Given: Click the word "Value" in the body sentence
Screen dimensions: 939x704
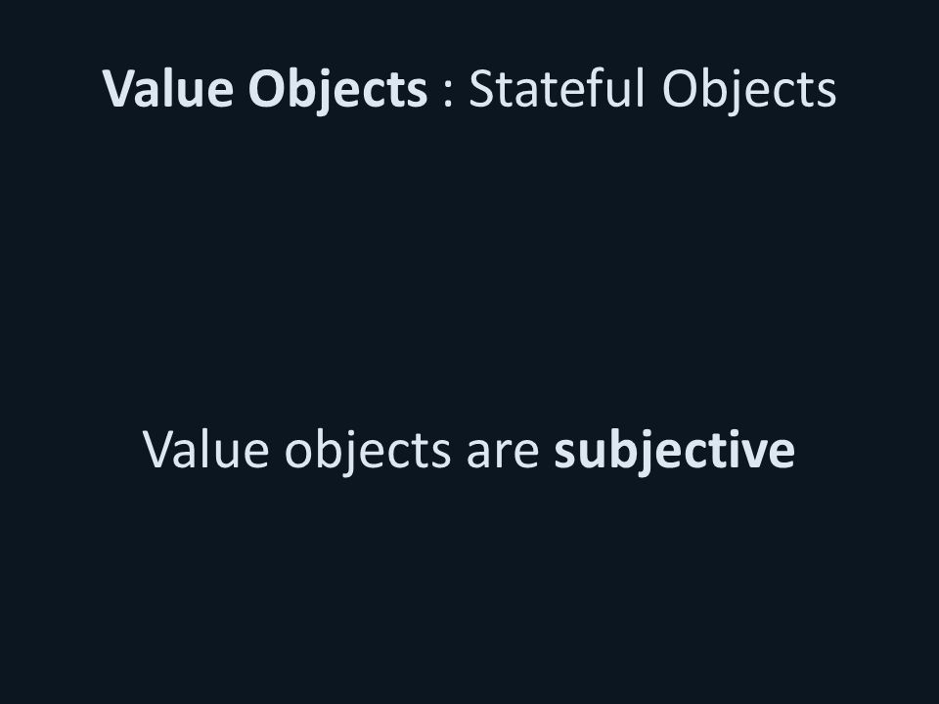Looking at the screenshot, I should (x=206, y=450).
